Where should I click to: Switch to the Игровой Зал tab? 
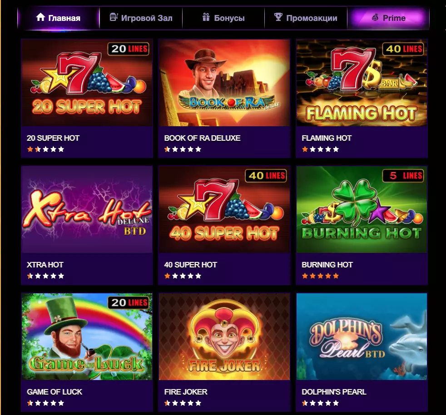click(x=141, y=18)
